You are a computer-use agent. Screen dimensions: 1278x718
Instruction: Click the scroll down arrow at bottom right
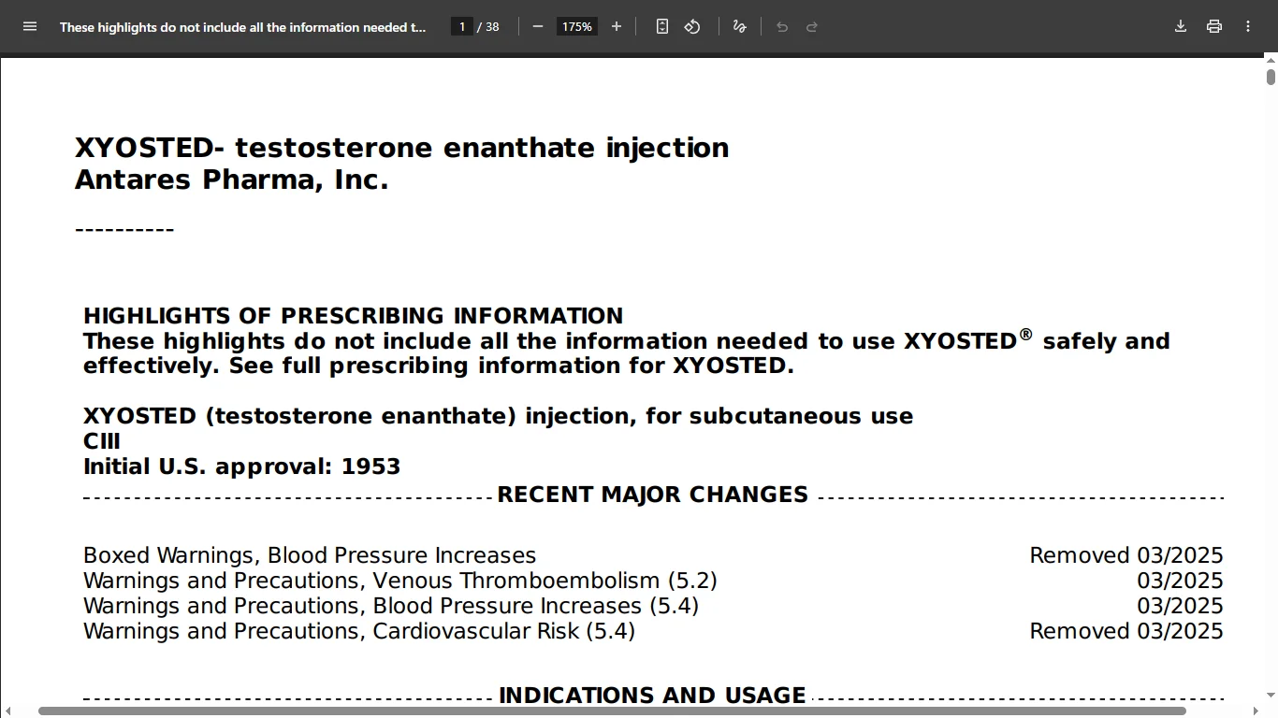tap(1271, 696)
